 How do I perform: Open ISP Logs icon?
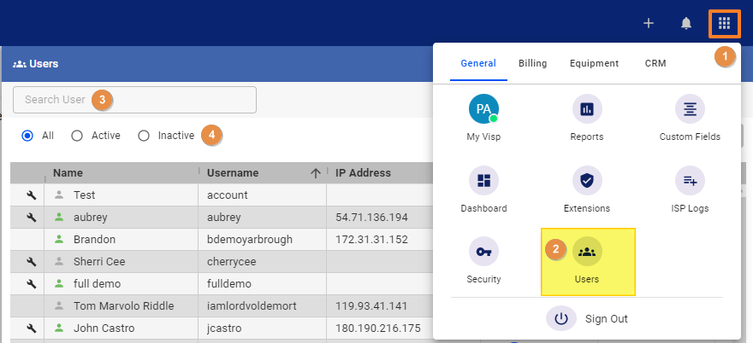(x=690, y=180)
